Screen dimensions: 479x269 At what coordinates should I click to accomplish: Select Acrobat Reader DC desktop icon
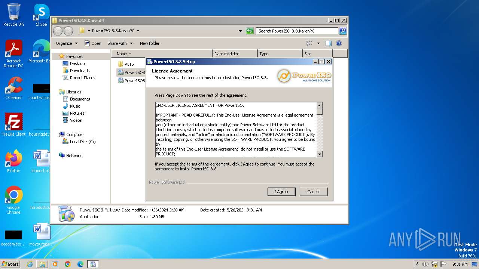(x=13, y=54)
